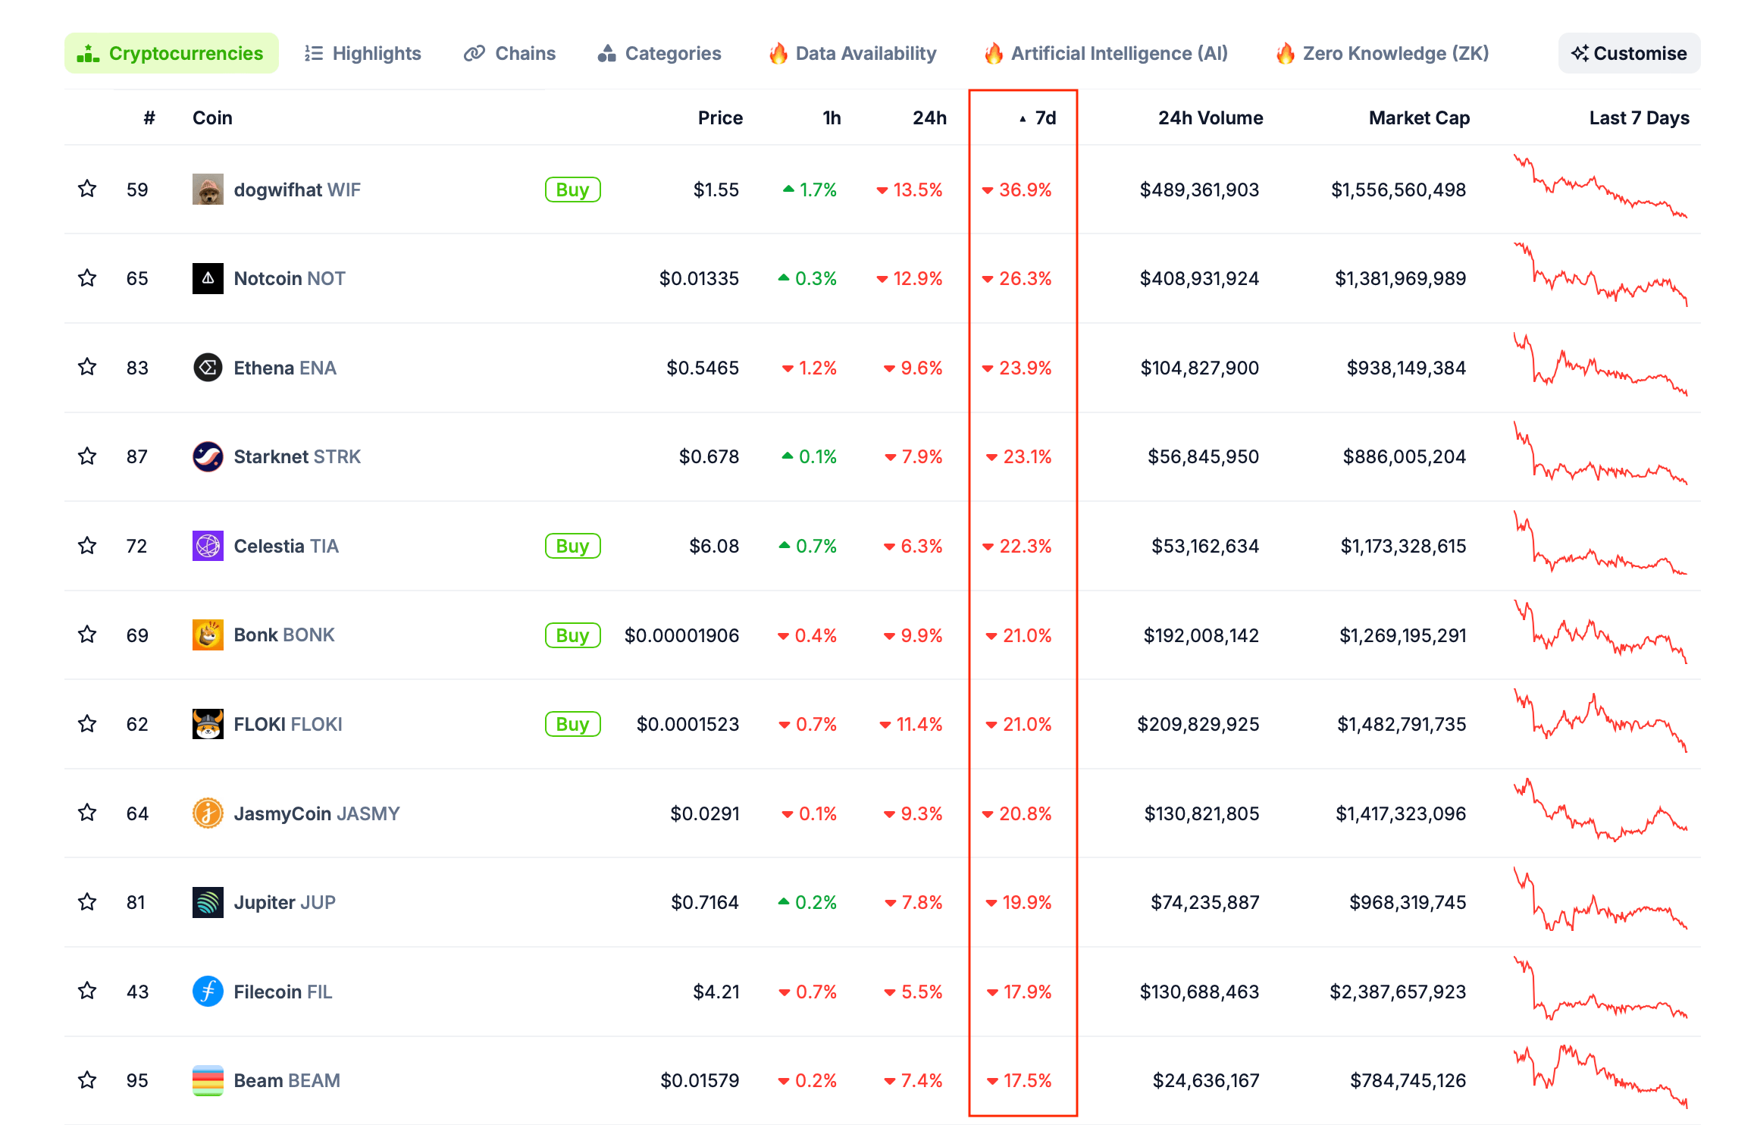The height and width of the screenshot is (1125, 1754).
Task: Click the Starknet STRK coin logo
Action: coord(208,456)
